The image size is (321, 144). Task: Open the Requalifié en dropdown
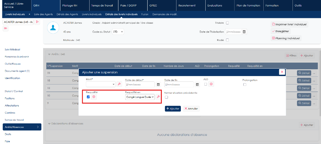[140, 97]
